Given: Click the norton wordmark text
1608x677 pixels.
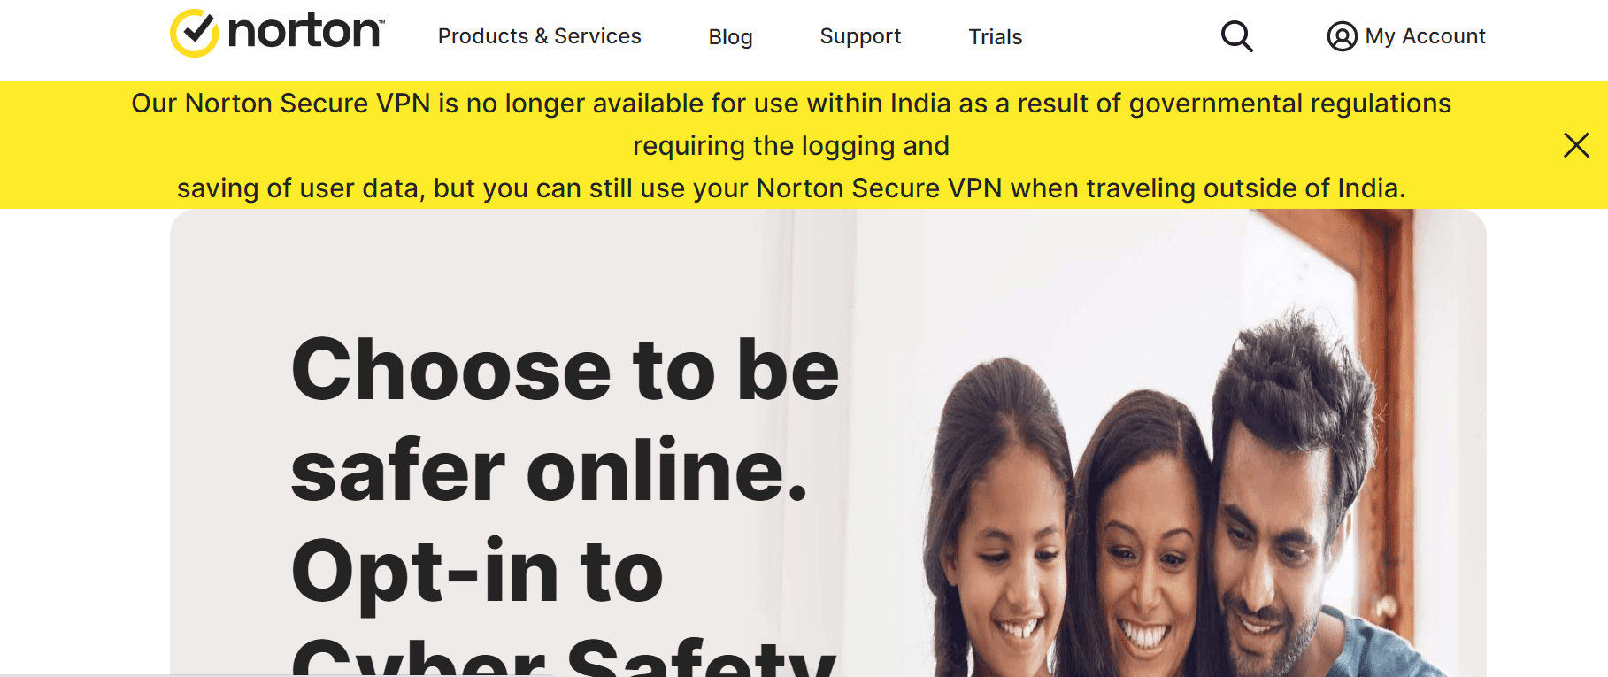Looking at the screenshot, I should tap(306, 32).
